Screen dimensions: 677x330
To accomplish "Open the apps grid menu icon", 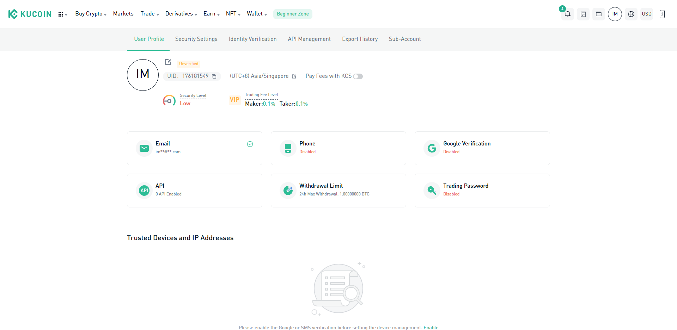I will click(61, 14).
